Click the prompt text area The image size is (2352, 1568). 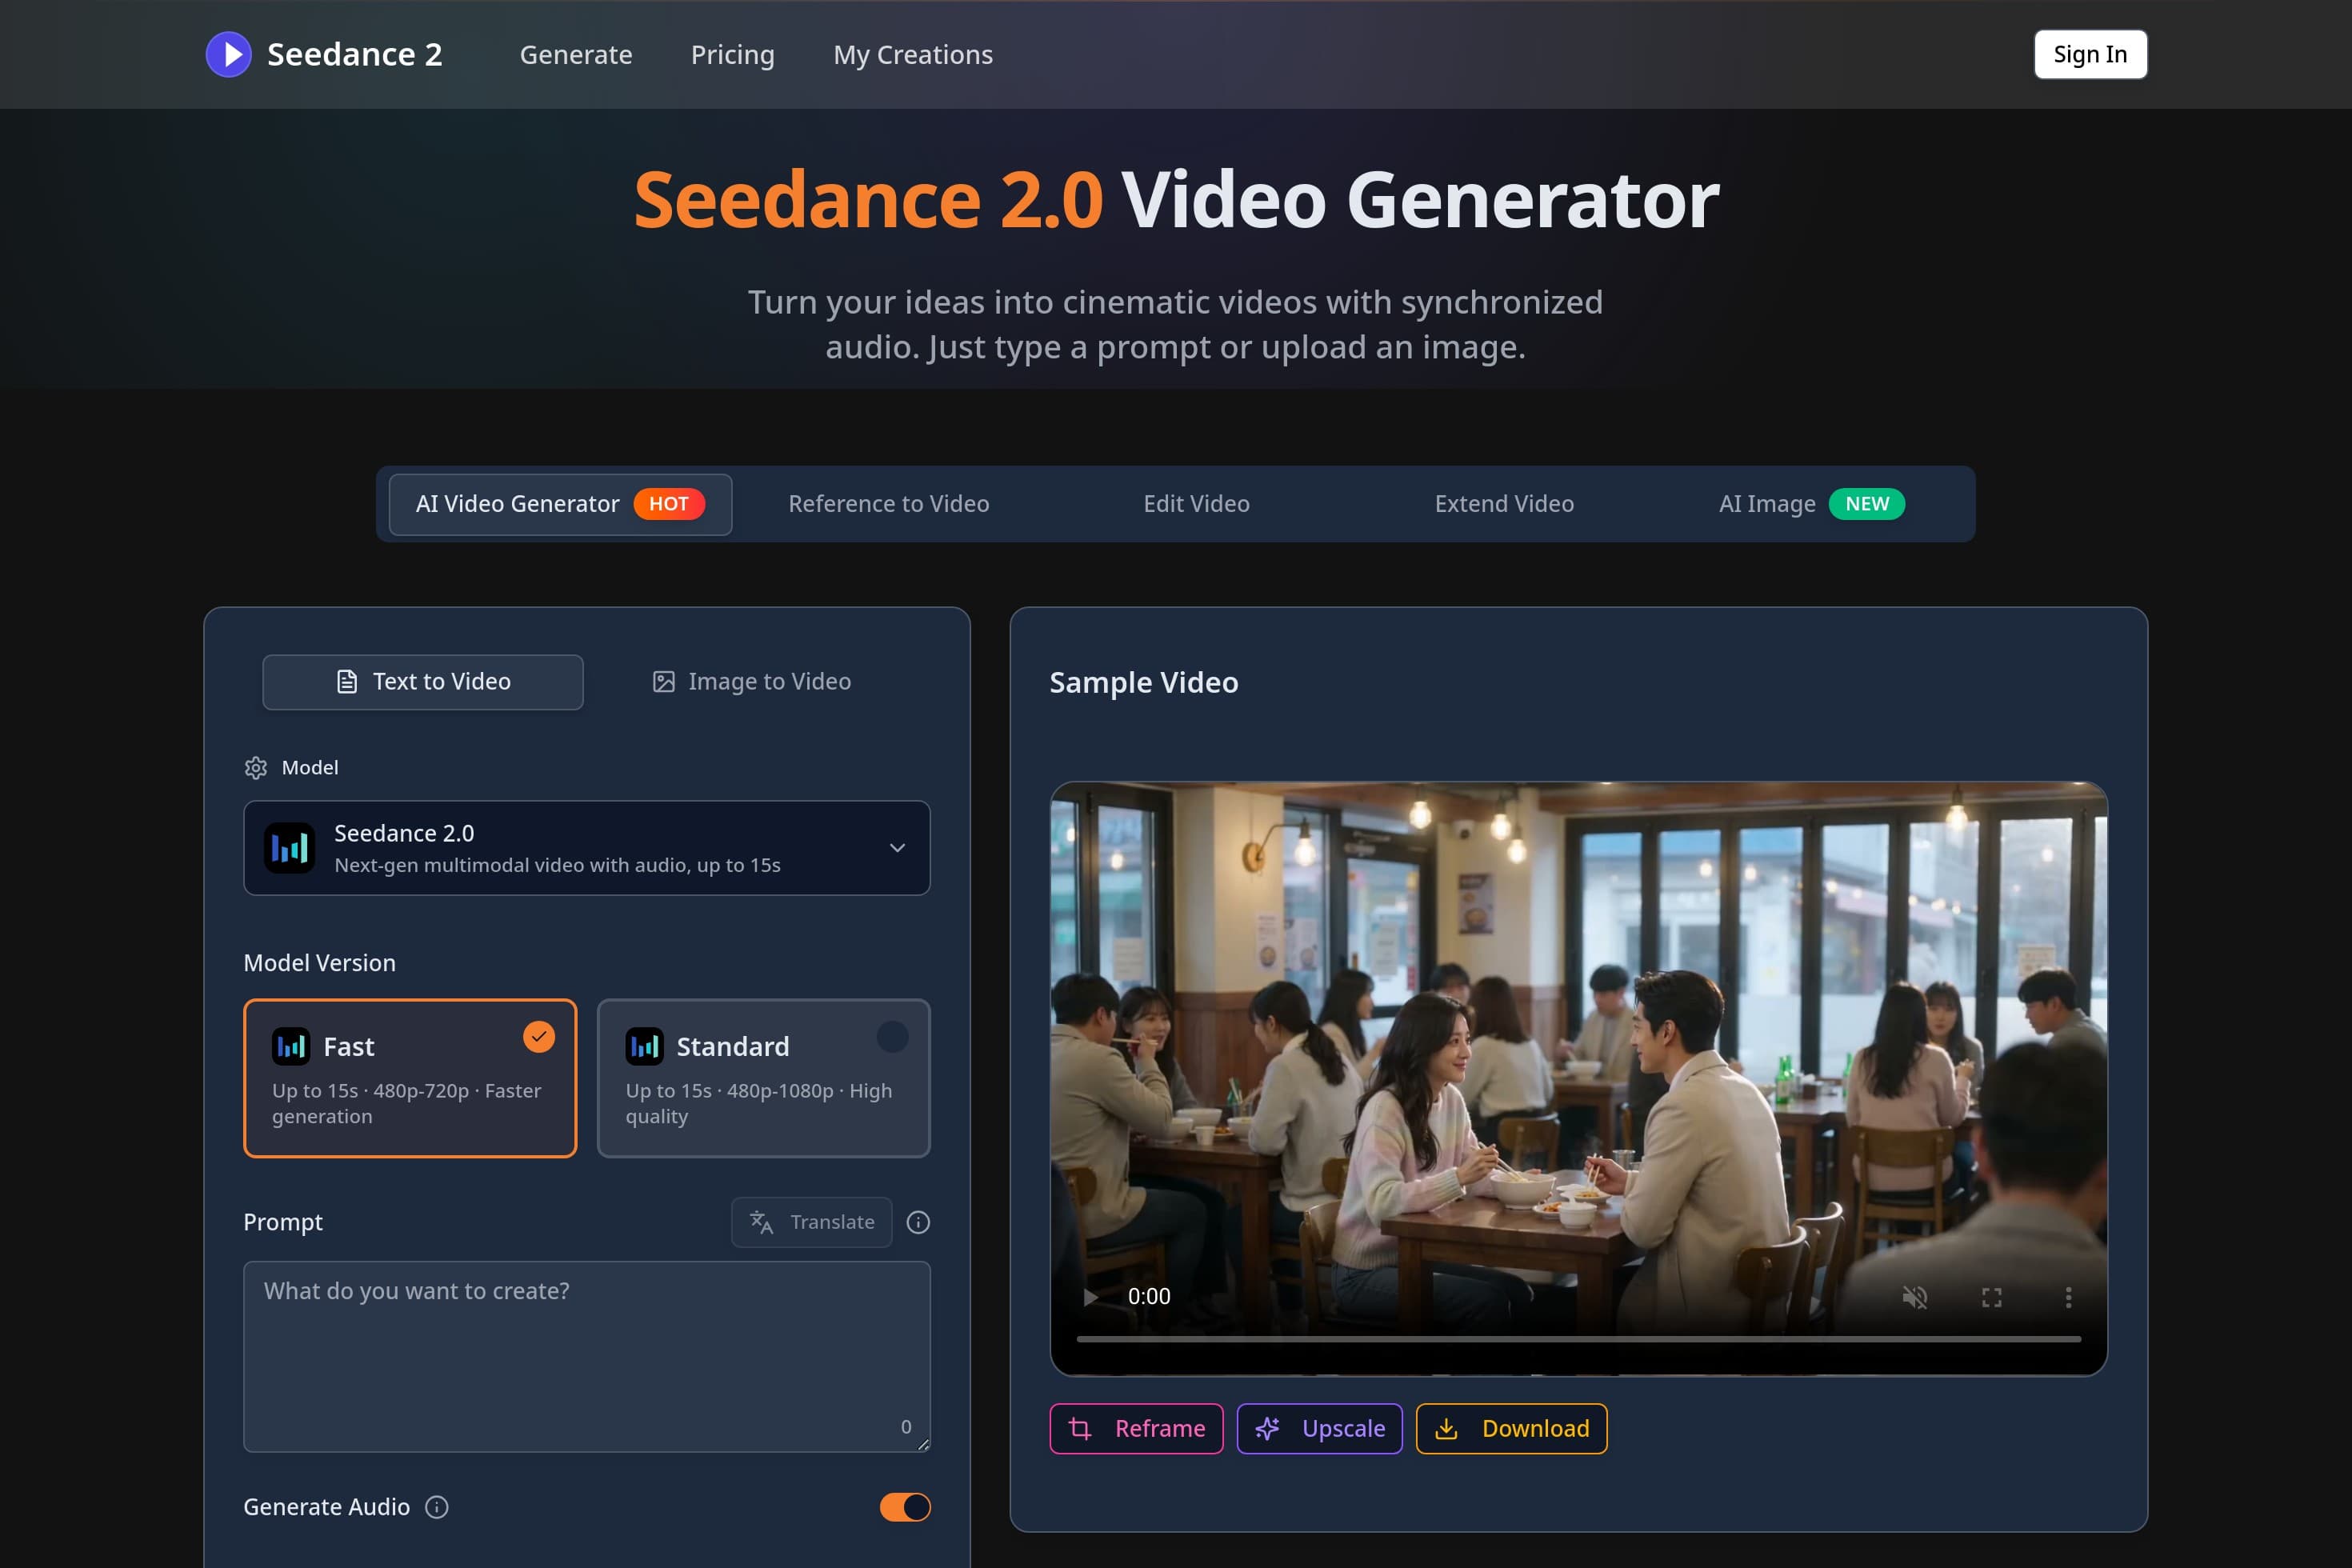pyautogui.click(x=587, y=1356)
